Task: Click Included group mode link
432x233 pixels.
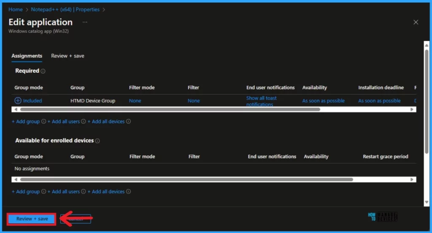Action: [x=32, y=101]
